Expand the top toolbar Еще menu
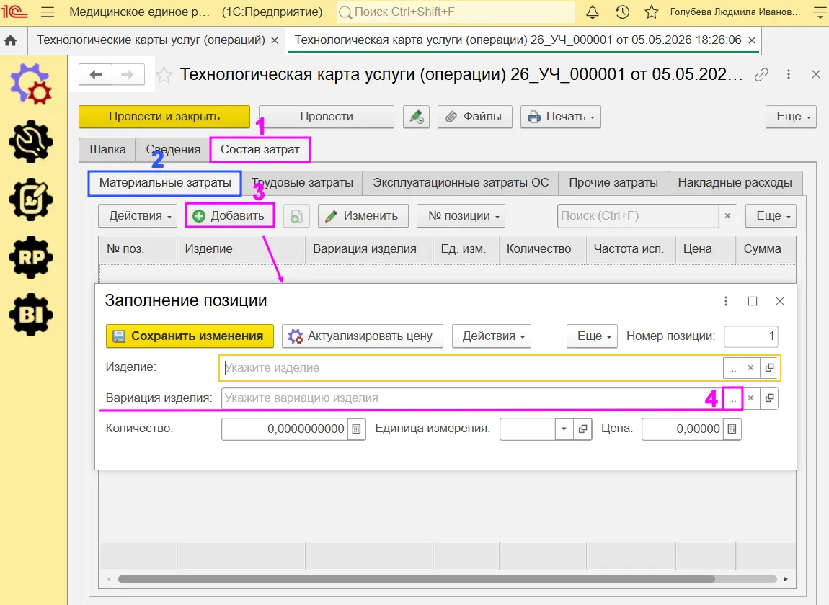829x605 pixels. tap(791, 117)
